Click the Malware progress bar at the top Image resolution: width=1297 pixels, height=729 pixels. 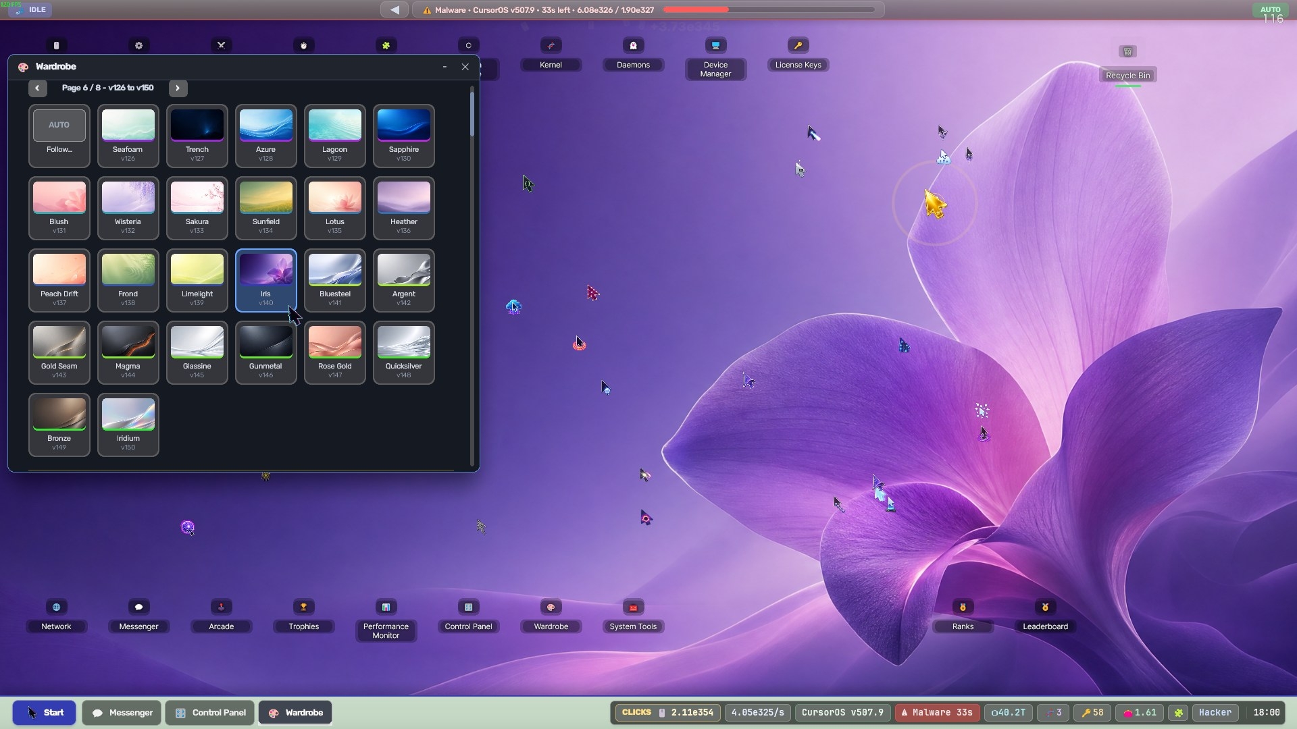pyautogui.click(x=769, y=10)
